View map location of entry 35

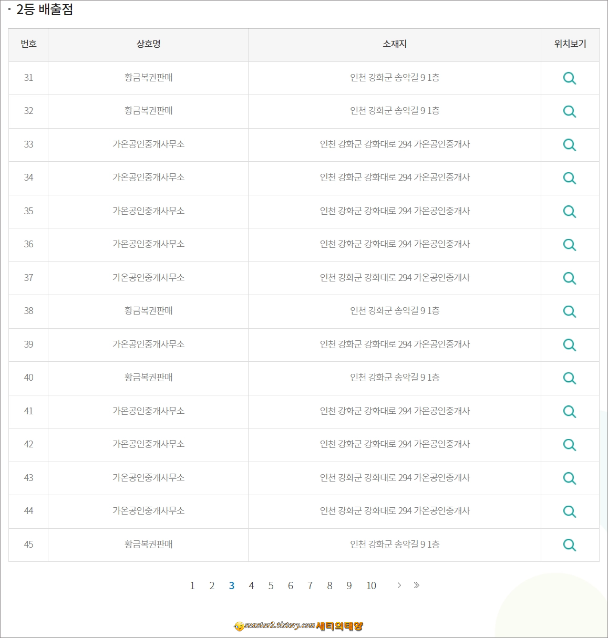pyautogui.click(x=570, y=211)
